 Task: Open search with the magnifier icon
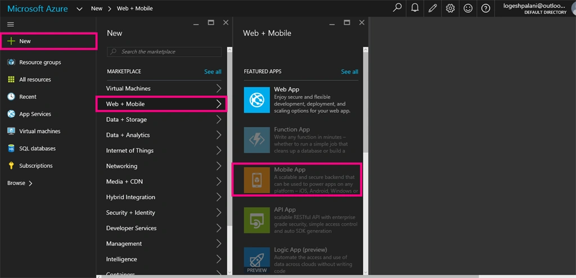pyautogui.click(x=397, y=8)
